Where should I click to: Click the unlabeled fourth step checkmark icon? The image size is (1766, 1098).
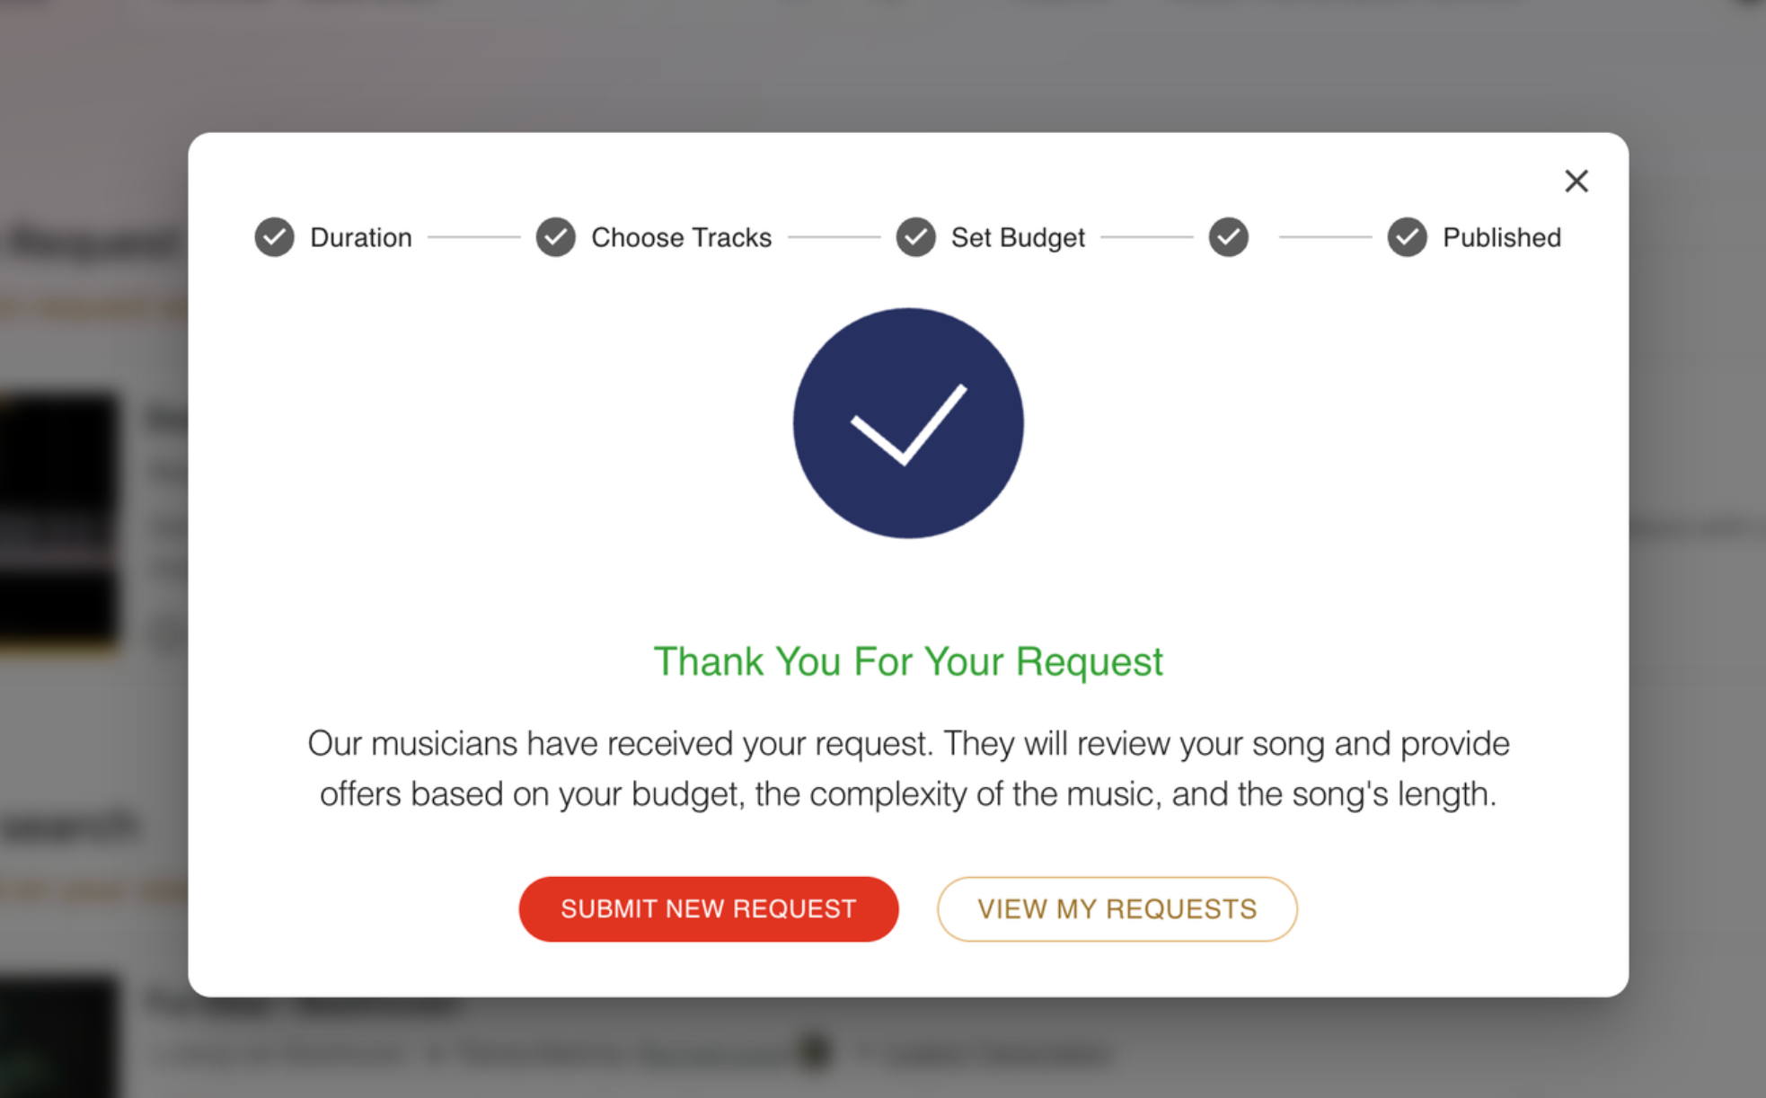pyautogui.click(x=1228, y=237)
